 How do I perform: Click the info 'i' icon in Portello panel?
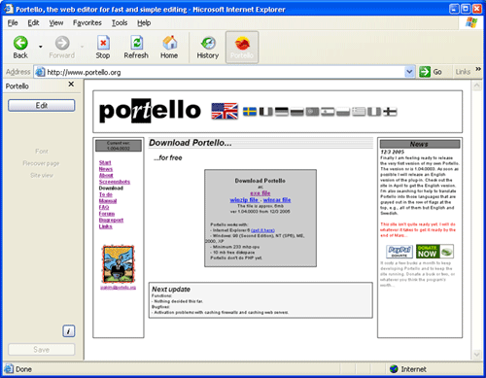tap(68, 331)
